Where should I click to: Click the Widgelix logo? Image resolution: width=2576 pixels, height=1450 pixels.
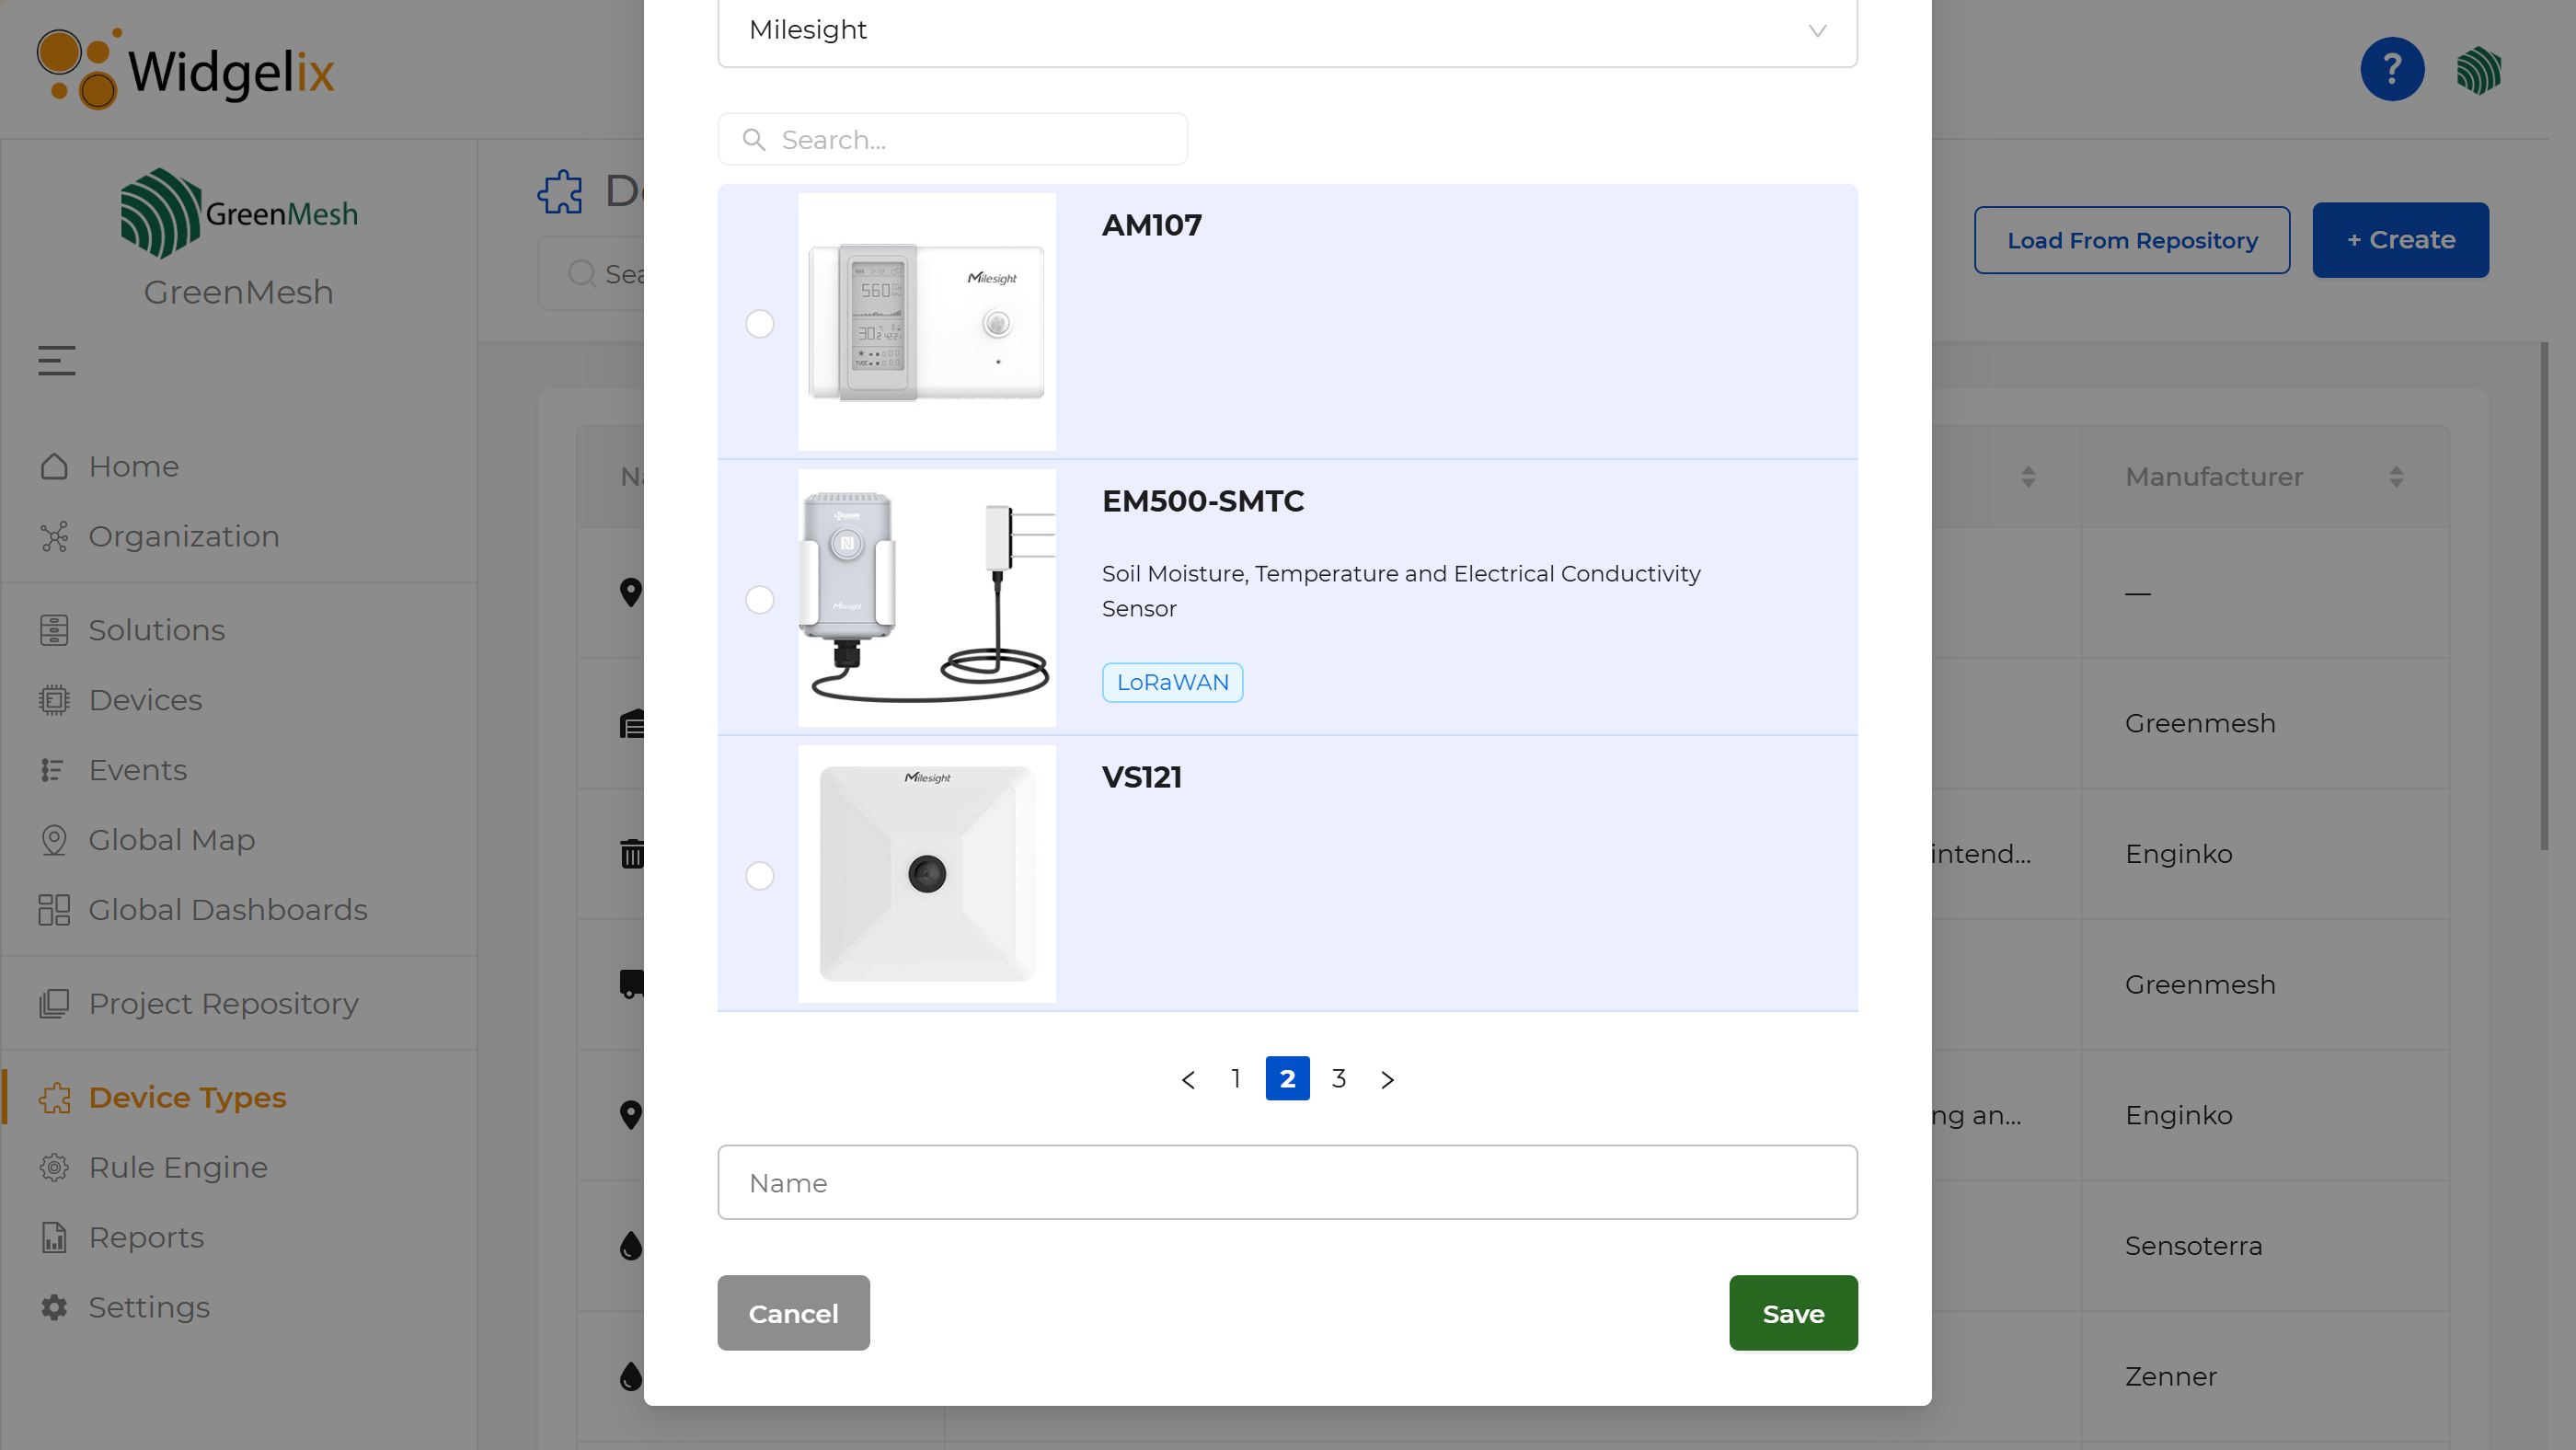click(x=186, y=68)
